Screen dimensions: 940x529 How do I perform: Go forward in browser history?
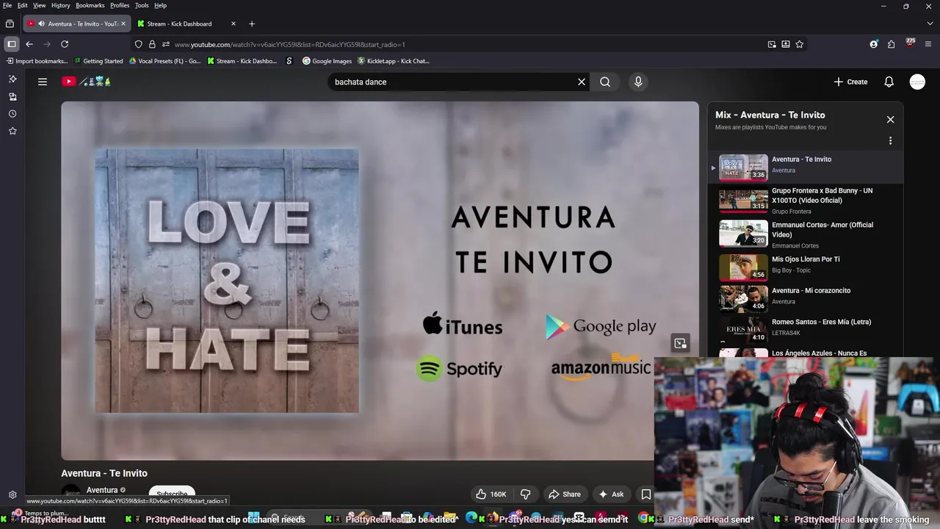[x=47, y=44]
